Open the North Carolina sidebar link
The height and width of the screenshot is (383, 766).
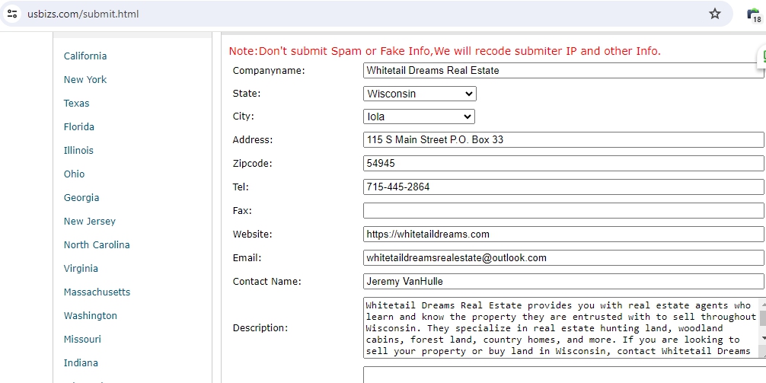(97, 244)
